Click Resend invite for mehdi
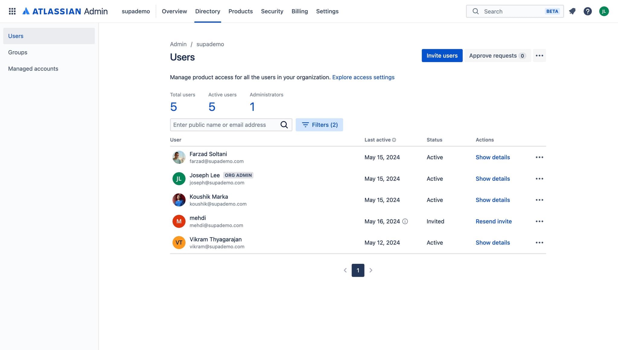The height and width of the screenshot is (350, 618). pos(493,221)
